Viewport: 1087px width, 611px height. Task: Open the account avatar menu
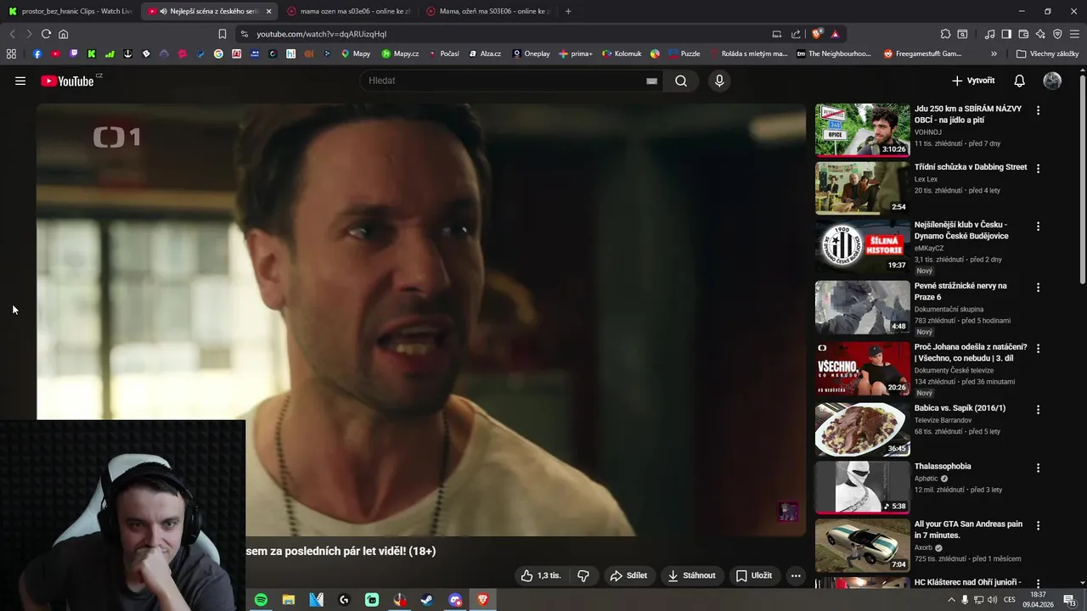pos(1052,81)
